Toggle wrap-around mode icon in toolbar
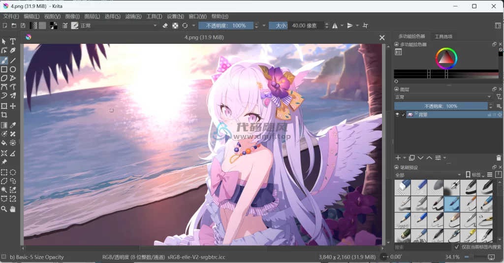Viewport: 504px width, 263px height. coord(365,26)
